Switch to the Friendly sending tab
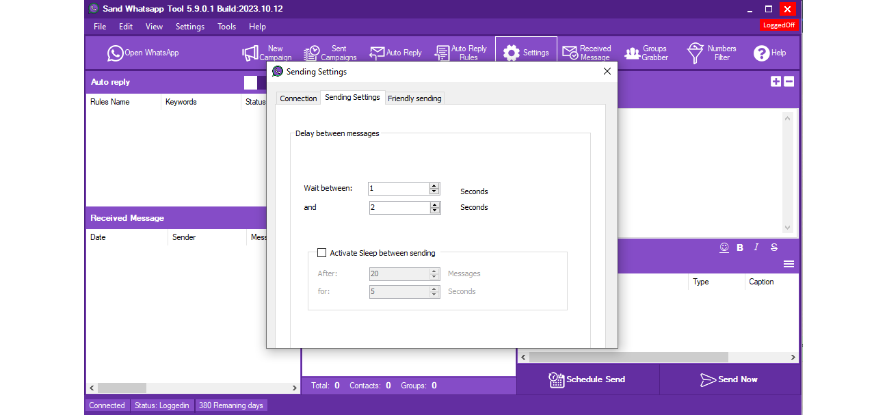887x415 pixels. tap(414, 98)
